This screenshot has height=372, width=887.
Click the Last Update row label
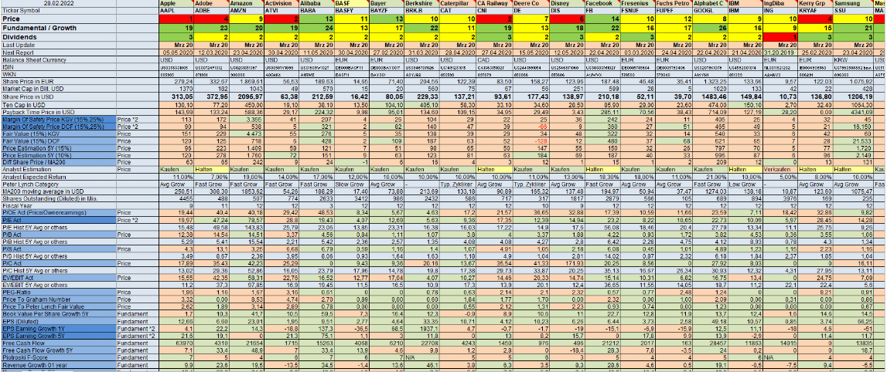[x=58, y=45]
